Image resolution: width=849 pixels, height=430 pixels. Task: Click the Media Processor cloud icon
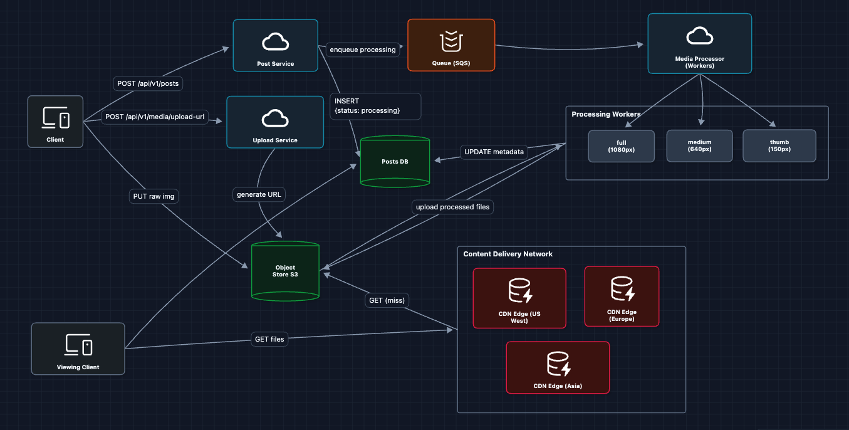(699, 36)
